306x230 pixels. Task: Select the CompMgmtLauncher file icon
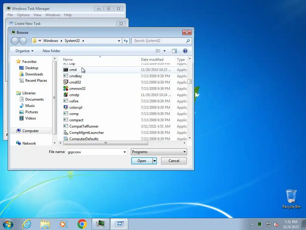66,133
